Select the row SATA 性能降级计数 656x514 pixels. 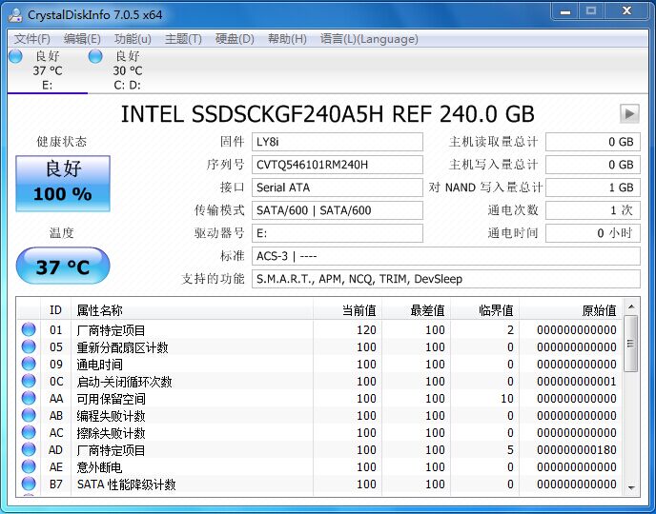(x=319, y=484)
